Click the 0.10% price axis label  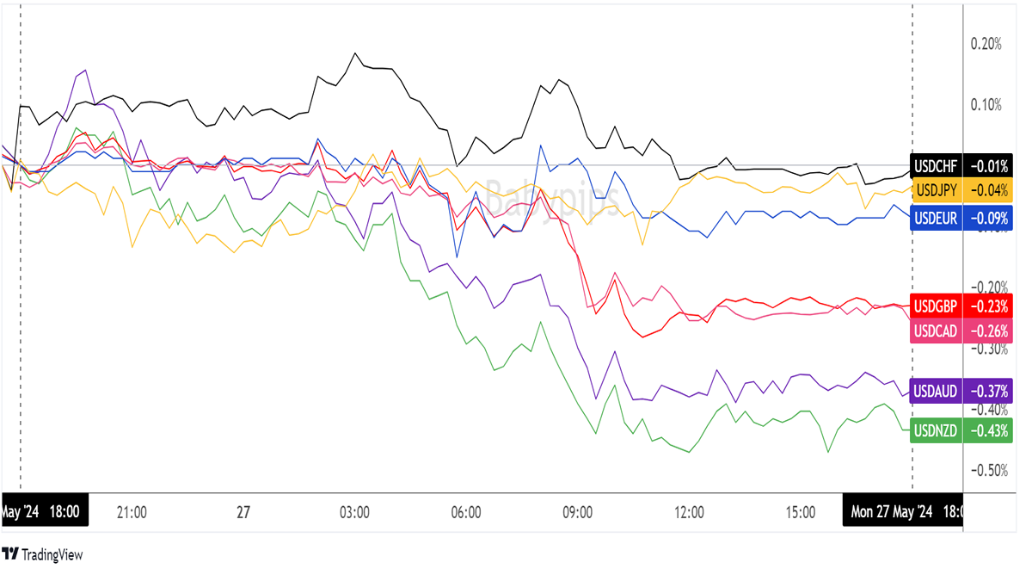(986, 105)
